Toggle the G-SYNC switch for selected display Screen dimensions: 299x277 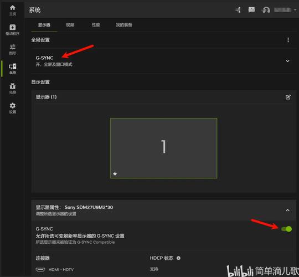pos(287,229)
